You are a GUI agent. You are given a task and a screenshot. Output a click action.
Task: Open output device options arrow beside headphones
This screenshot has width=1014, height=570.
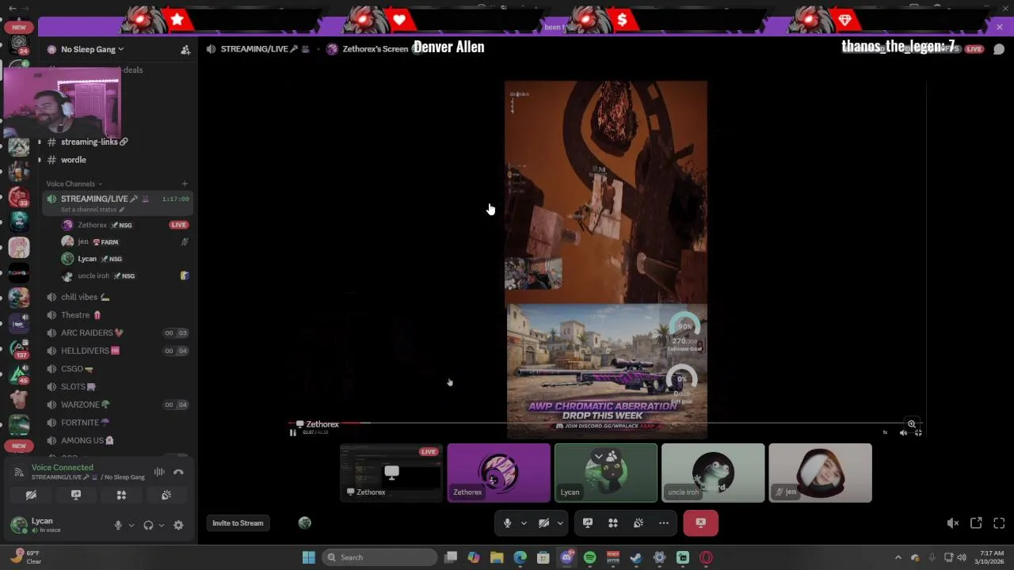pyautogui.click(x=161, y=525)
